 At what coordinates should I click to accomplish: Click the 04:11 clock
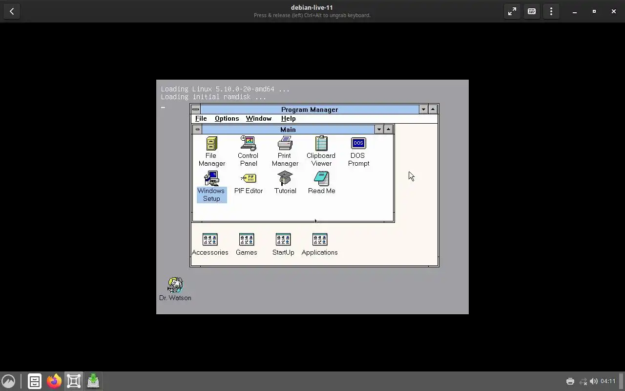pyautogui.click(x=608, y=381)
